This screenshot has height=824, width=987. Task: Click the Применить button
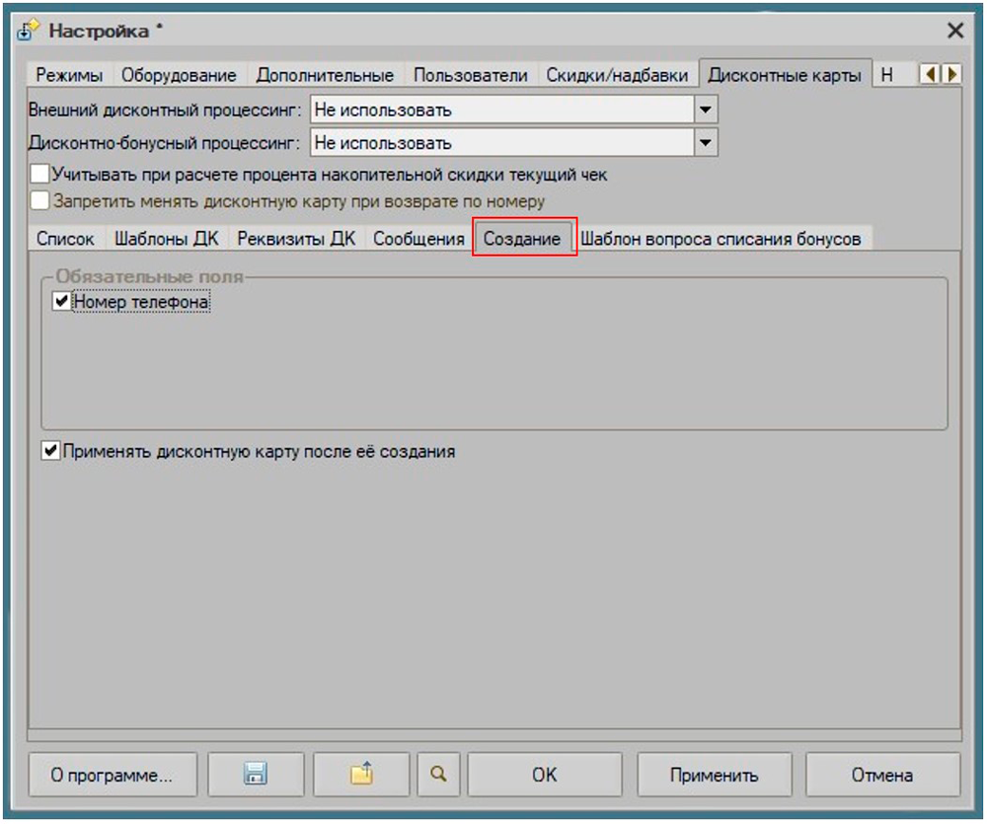(x=714, y=776)
